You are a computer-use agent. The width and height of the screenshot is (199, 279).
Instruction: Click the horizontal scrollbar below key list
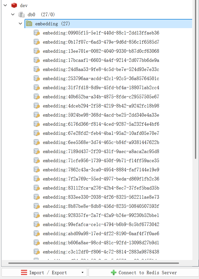[x=94, y=263]
